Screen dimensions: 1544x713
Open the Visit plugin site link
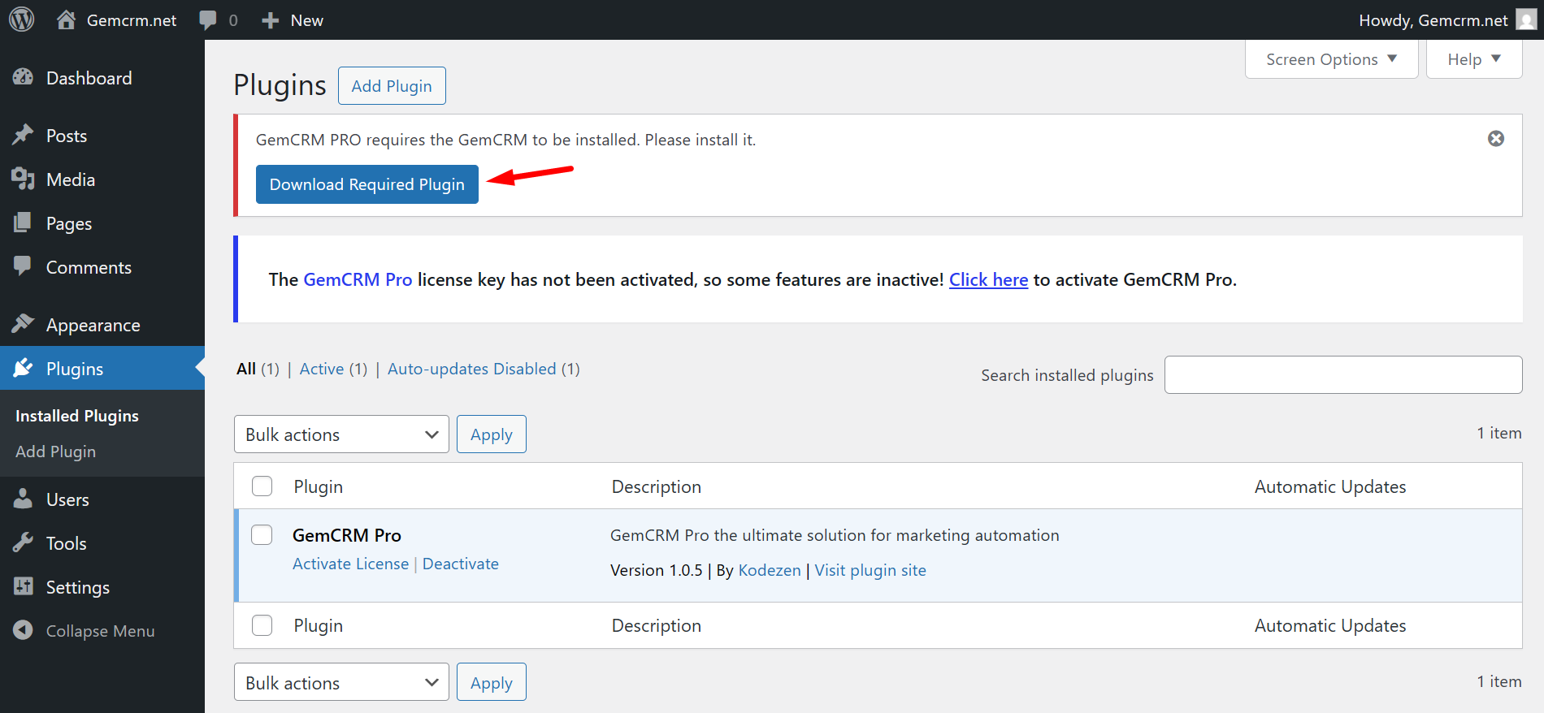(x=870, y=570)
